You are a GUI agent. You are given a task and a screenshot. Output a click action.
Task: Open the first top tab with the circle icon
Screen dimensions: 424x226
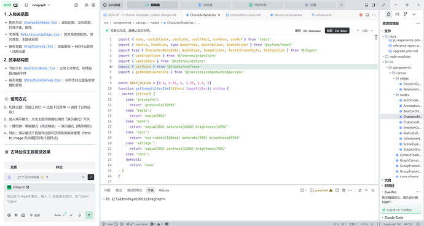112,5
